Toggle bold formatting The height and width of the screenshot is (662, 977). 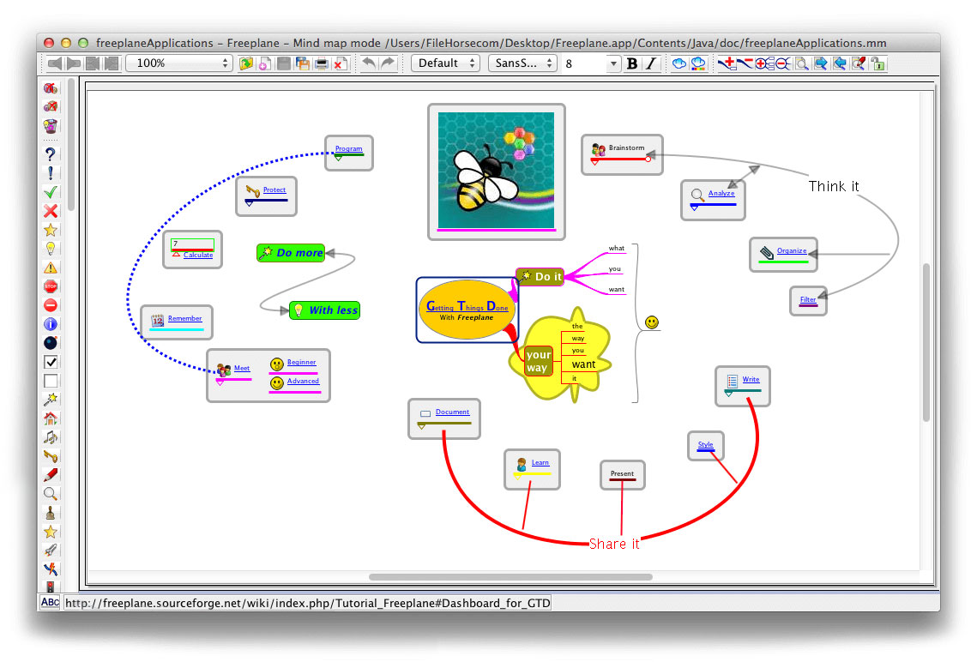[x=632, y=63]
